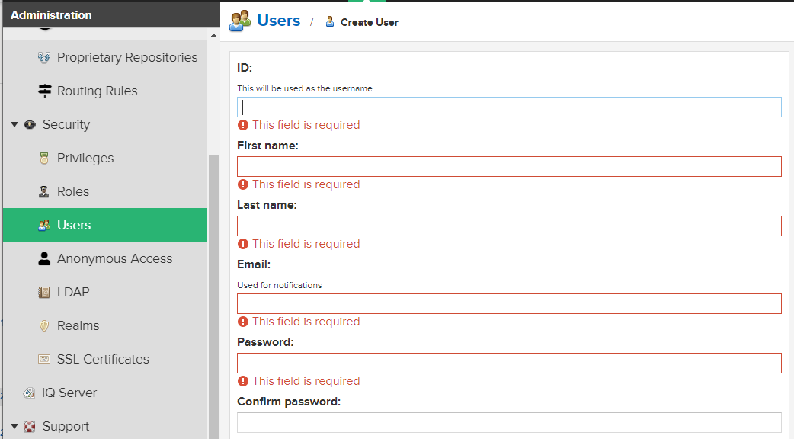Click the 'Last name:' label

[x=267, y=205]
